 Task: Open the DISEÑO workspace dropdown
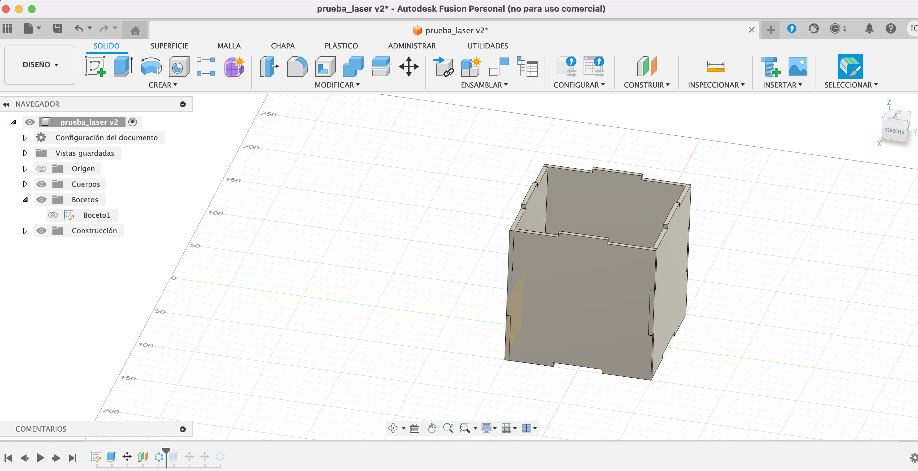point(39,65)
